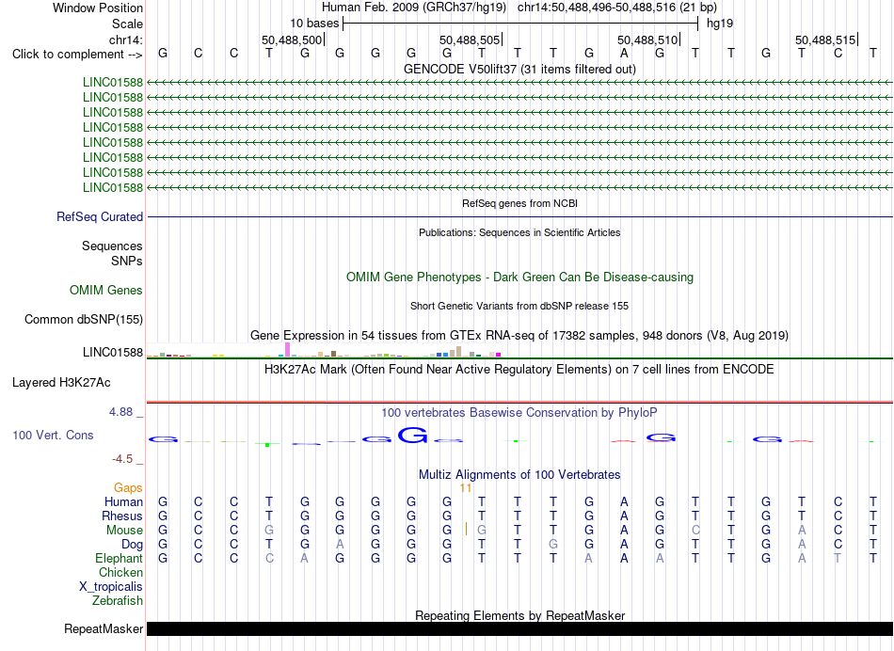Click the 'Elephant' species alignment label
Viewport: 894px width, 651px height.
[120, 558]
